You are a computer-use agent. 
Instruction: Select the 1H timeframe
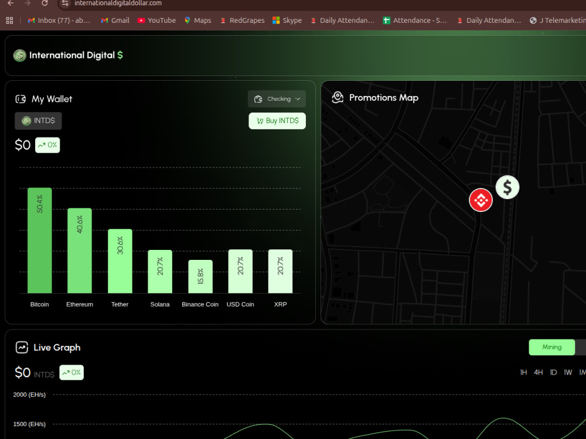point(523,372)
